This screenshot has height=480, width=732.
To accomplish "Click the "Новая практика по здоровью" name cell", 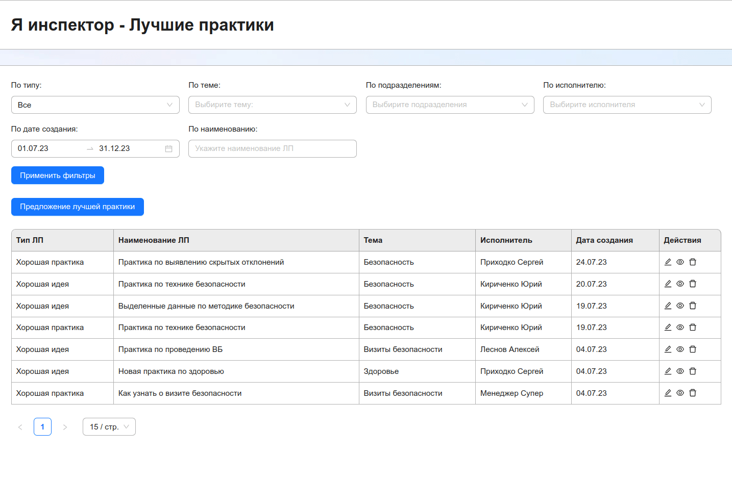I will [x=236, y=371].
